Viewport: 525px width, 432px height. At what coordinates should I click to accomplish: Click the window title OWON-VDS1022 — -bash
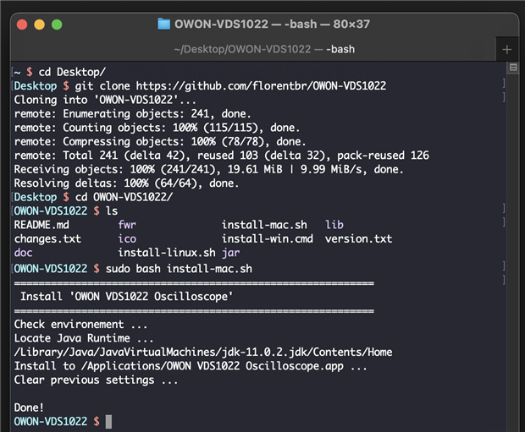tap(272, 24)
